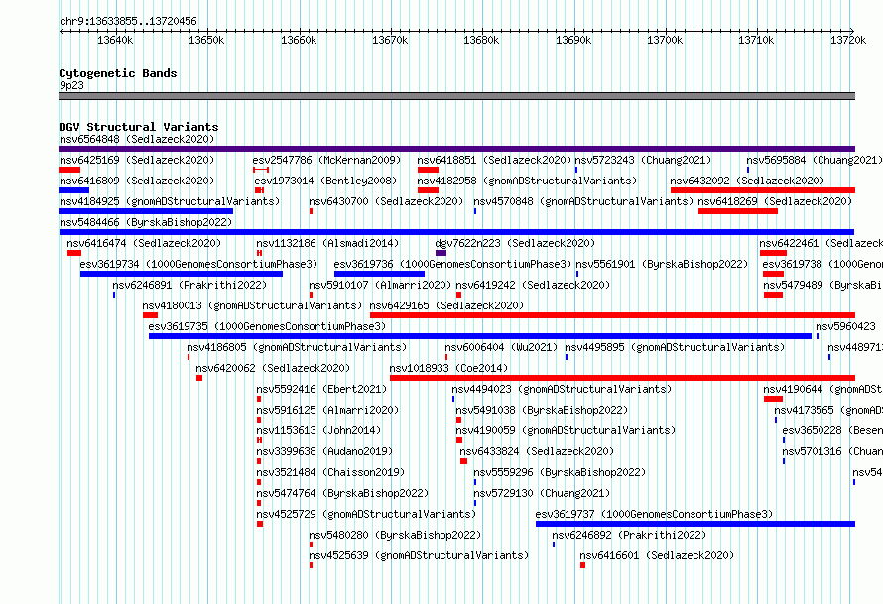Image resolution: width=883 pixels, height=604 pixels.
Task: Click nsv6246891 (Prakrithi2022) variant label
Action: click(x=189, y=285)
